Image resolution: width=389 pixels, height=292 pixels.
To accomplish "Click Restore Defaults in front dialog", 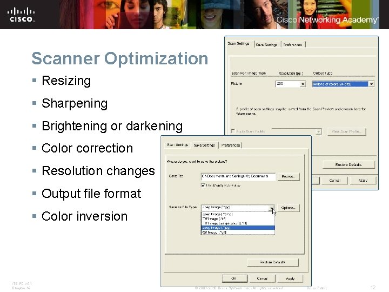I will (273, 262).
